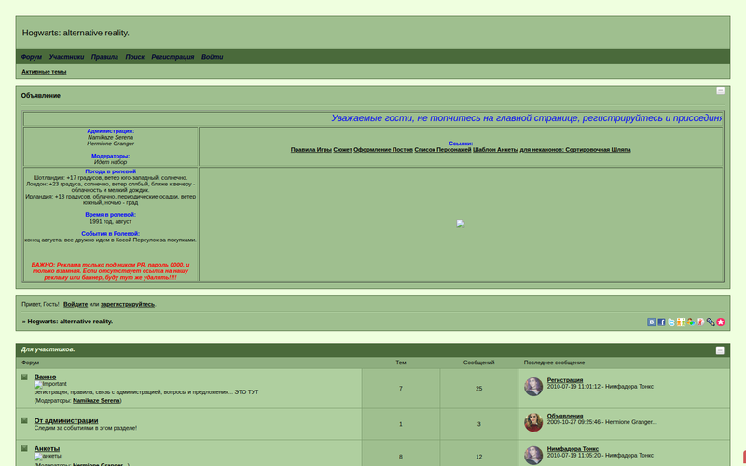Open the Важно forum section
Screen dimensions: 746x466
[45, 377]
